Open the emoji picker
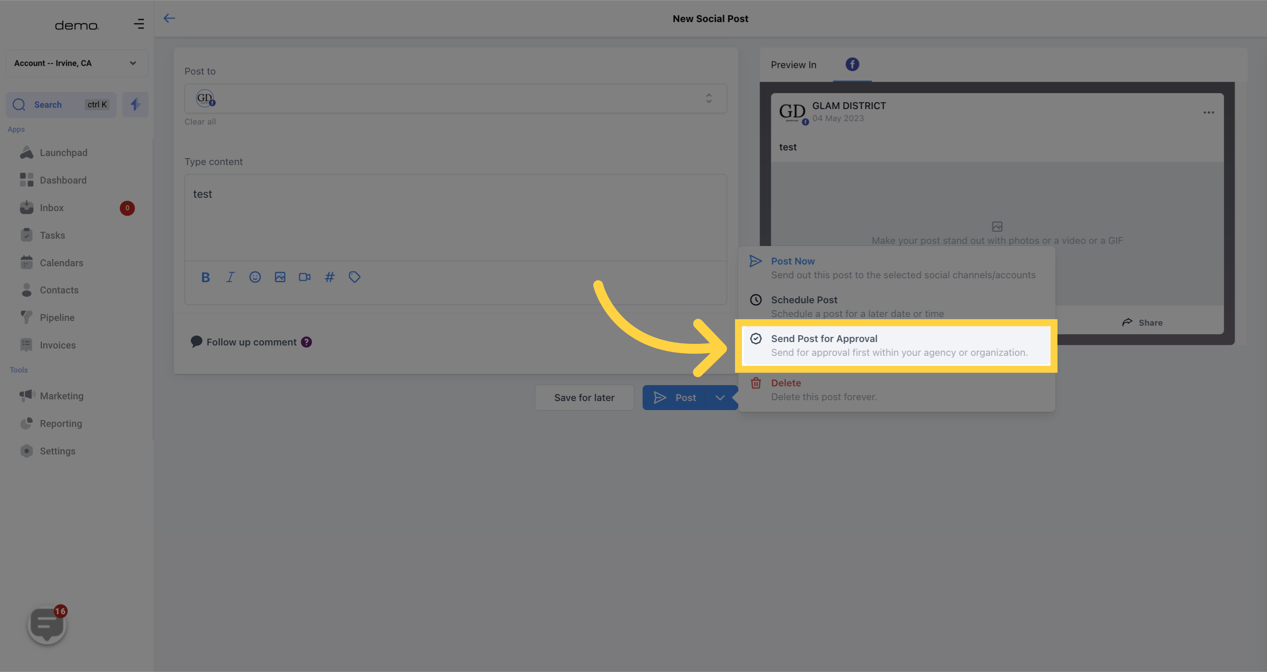Screen dimensions: 1267x672 [x=255, y=277]
